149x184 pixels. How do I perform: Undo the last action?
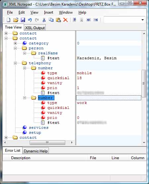30,20
